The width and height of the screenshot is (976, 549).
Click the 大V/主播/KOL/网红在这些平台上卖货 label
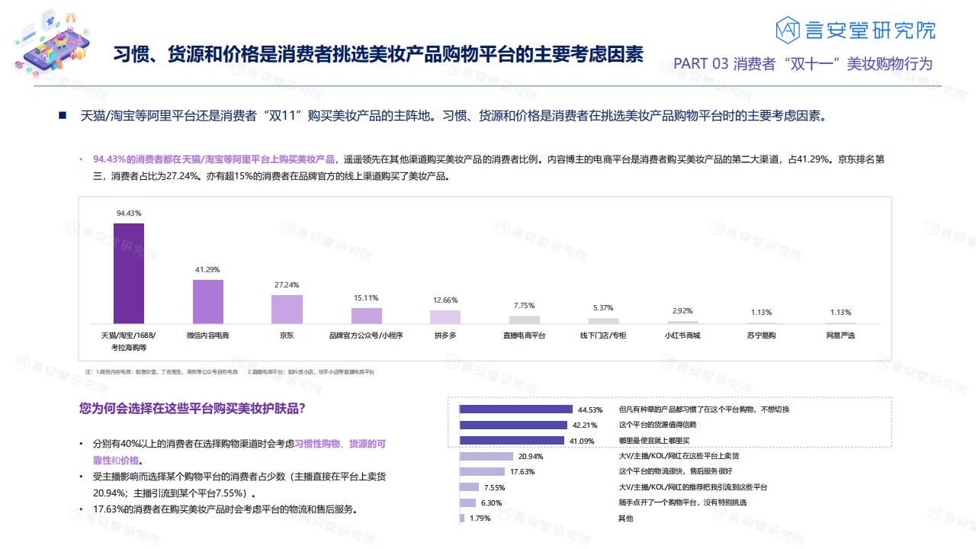[x=679, y=456]
